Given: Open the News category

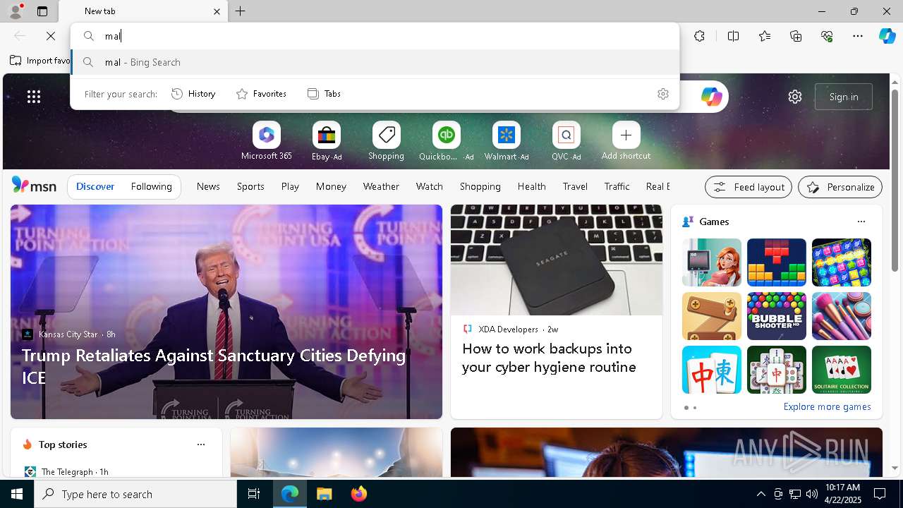Looking at the screenshot, I should (x=208, y=186).
